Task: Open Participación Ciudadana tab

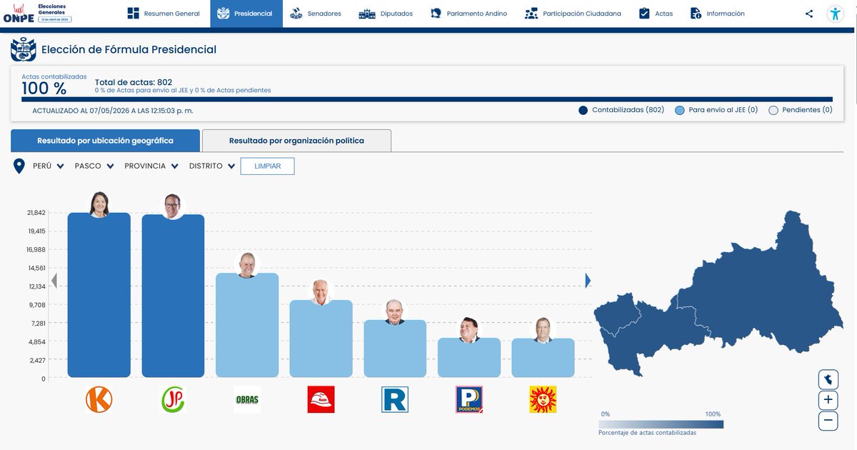Action: point(573,14)
